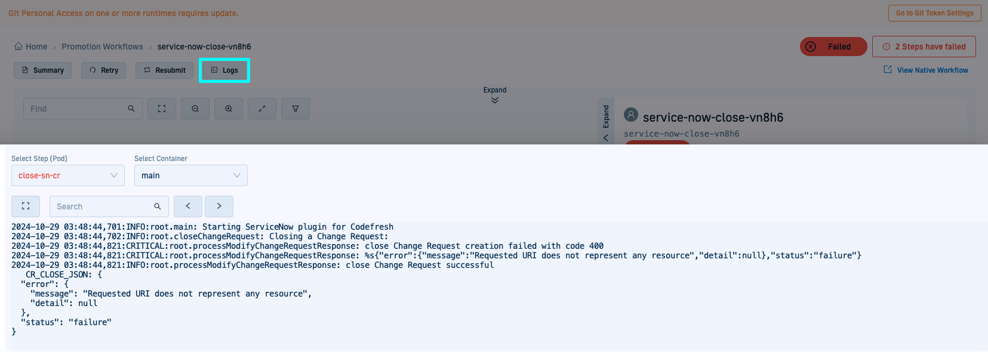
Task: Click log line 'Starting ServiceNow plugin for Codefresh'
Action: (202, 227)
